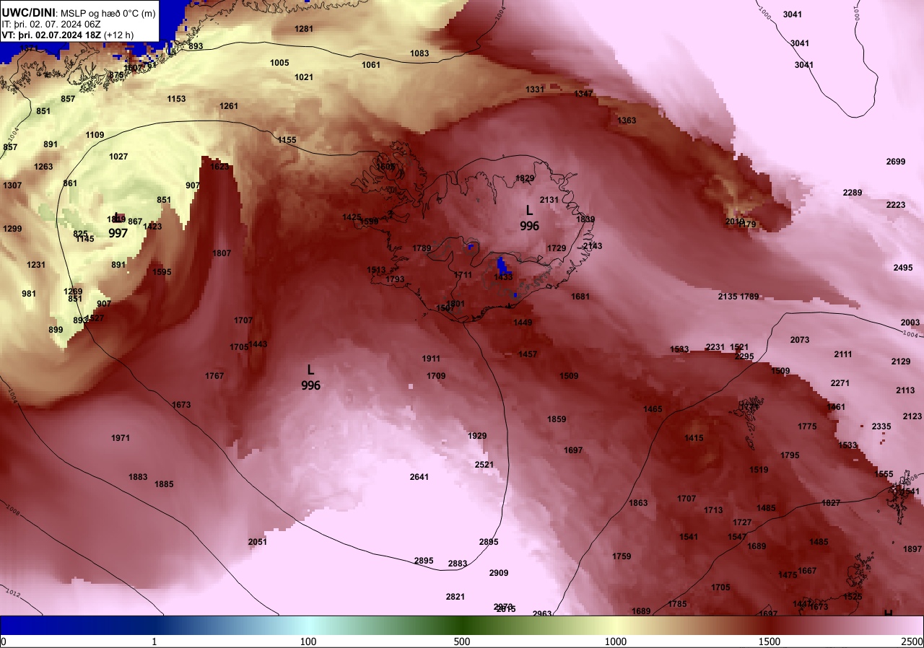The image size is (924, 648).
Task: Click the height value 1155
Action: click(287, 140)
